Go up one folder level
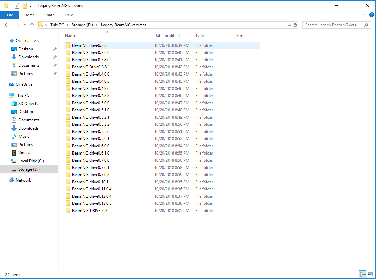This screenshot has width=376, height=279. 32,25
